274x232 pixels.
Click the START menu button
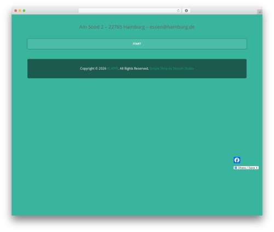[137, 44]
